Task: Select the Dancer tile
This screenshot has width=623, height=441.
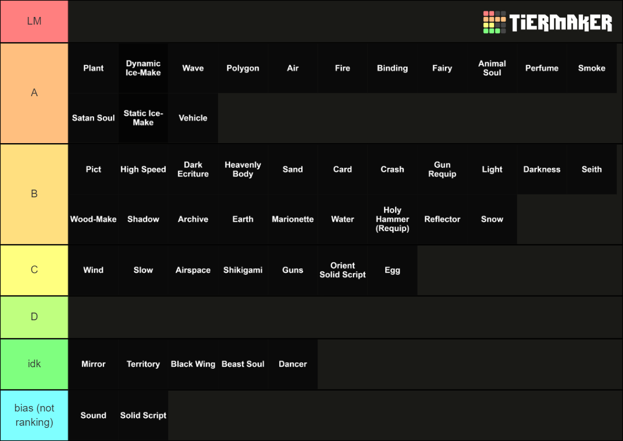Action: [x=293, y=364]
